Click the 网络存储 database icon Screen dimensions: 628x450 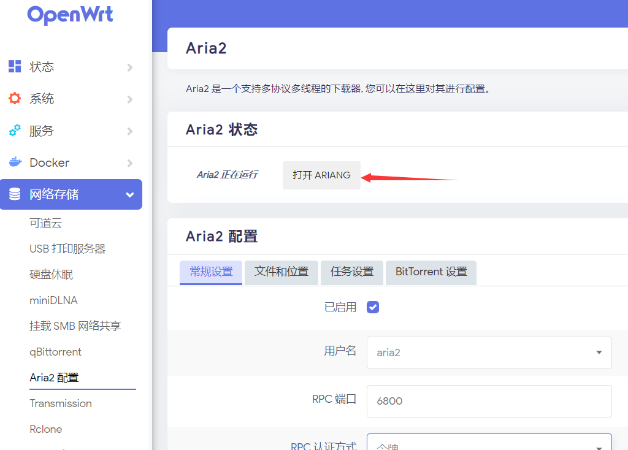click(x=15, y=194)
